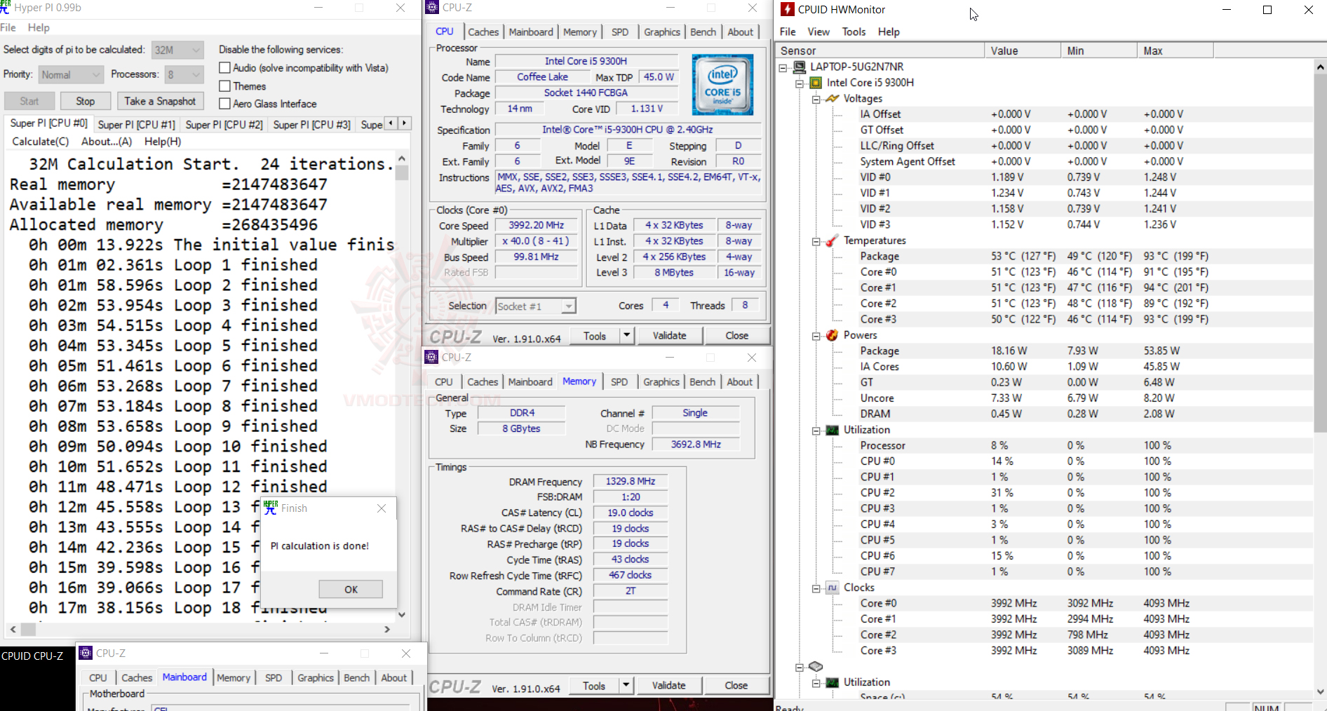Click the left scroll arrow for Super PI tabs

(x=391, y=123)
